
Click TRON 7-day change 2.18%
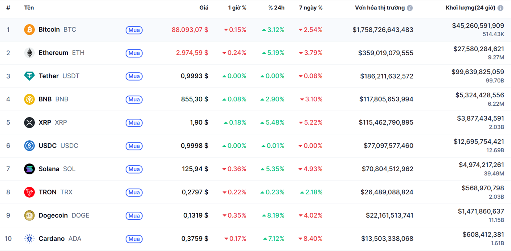click(x=311, y=192)
